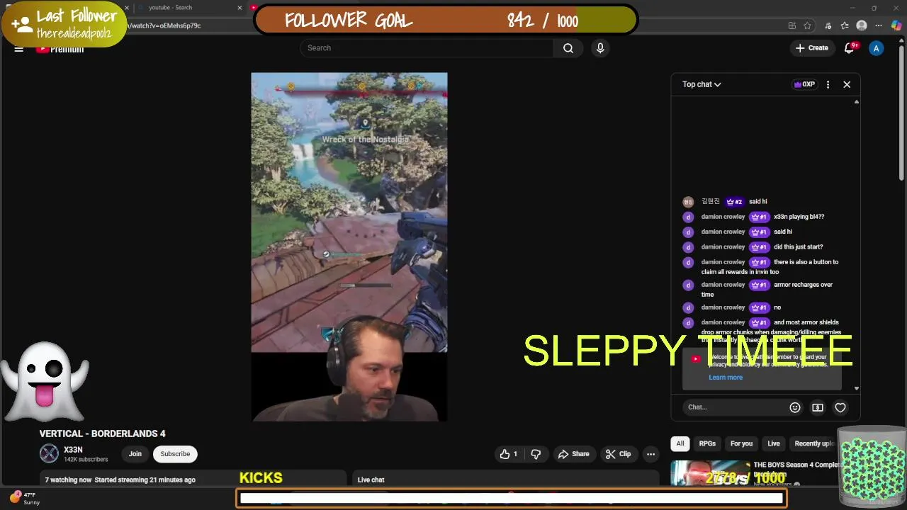This screenshot has width=907, height=510.
Task: Click the X33N channel avatar
Action: pos(49,453)
